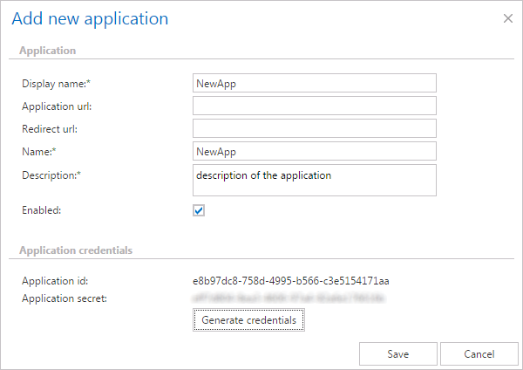Screen dimensions: 523x370
Task: Click the Application id value text
Action: pyautogui.click(x=290, y=281)
